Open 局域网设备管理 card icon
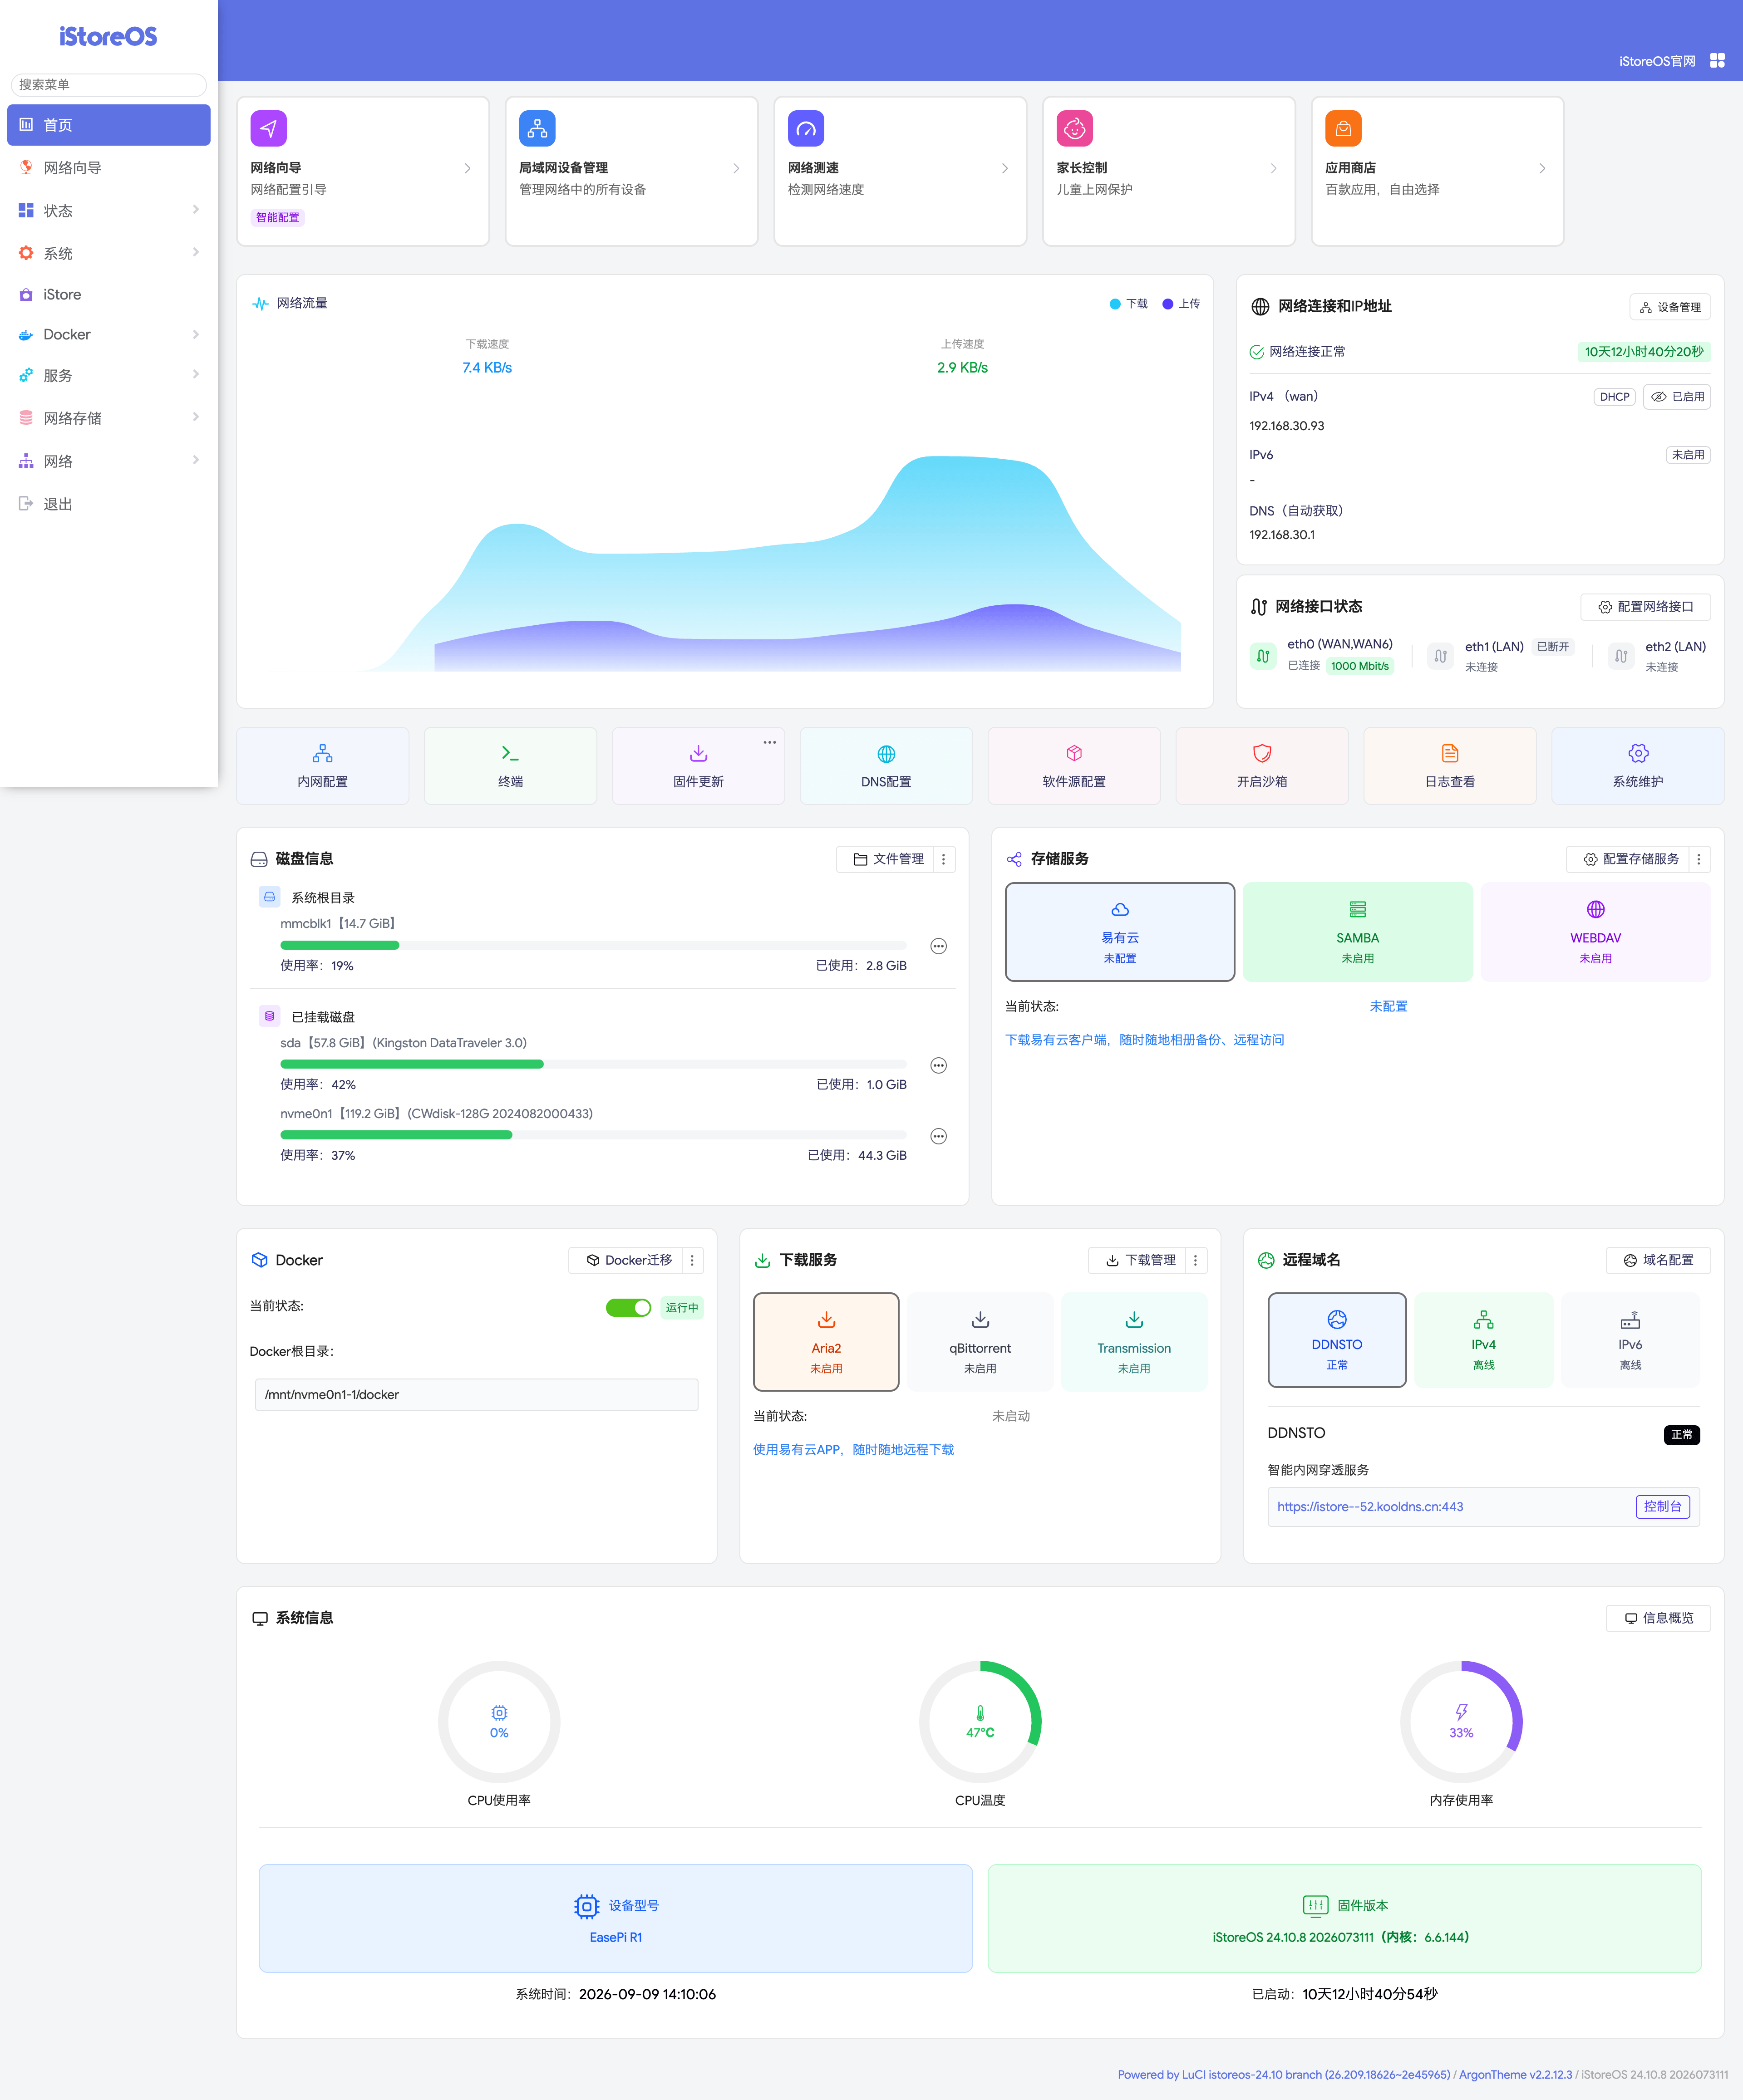1743x2100 pixels. 537,128
